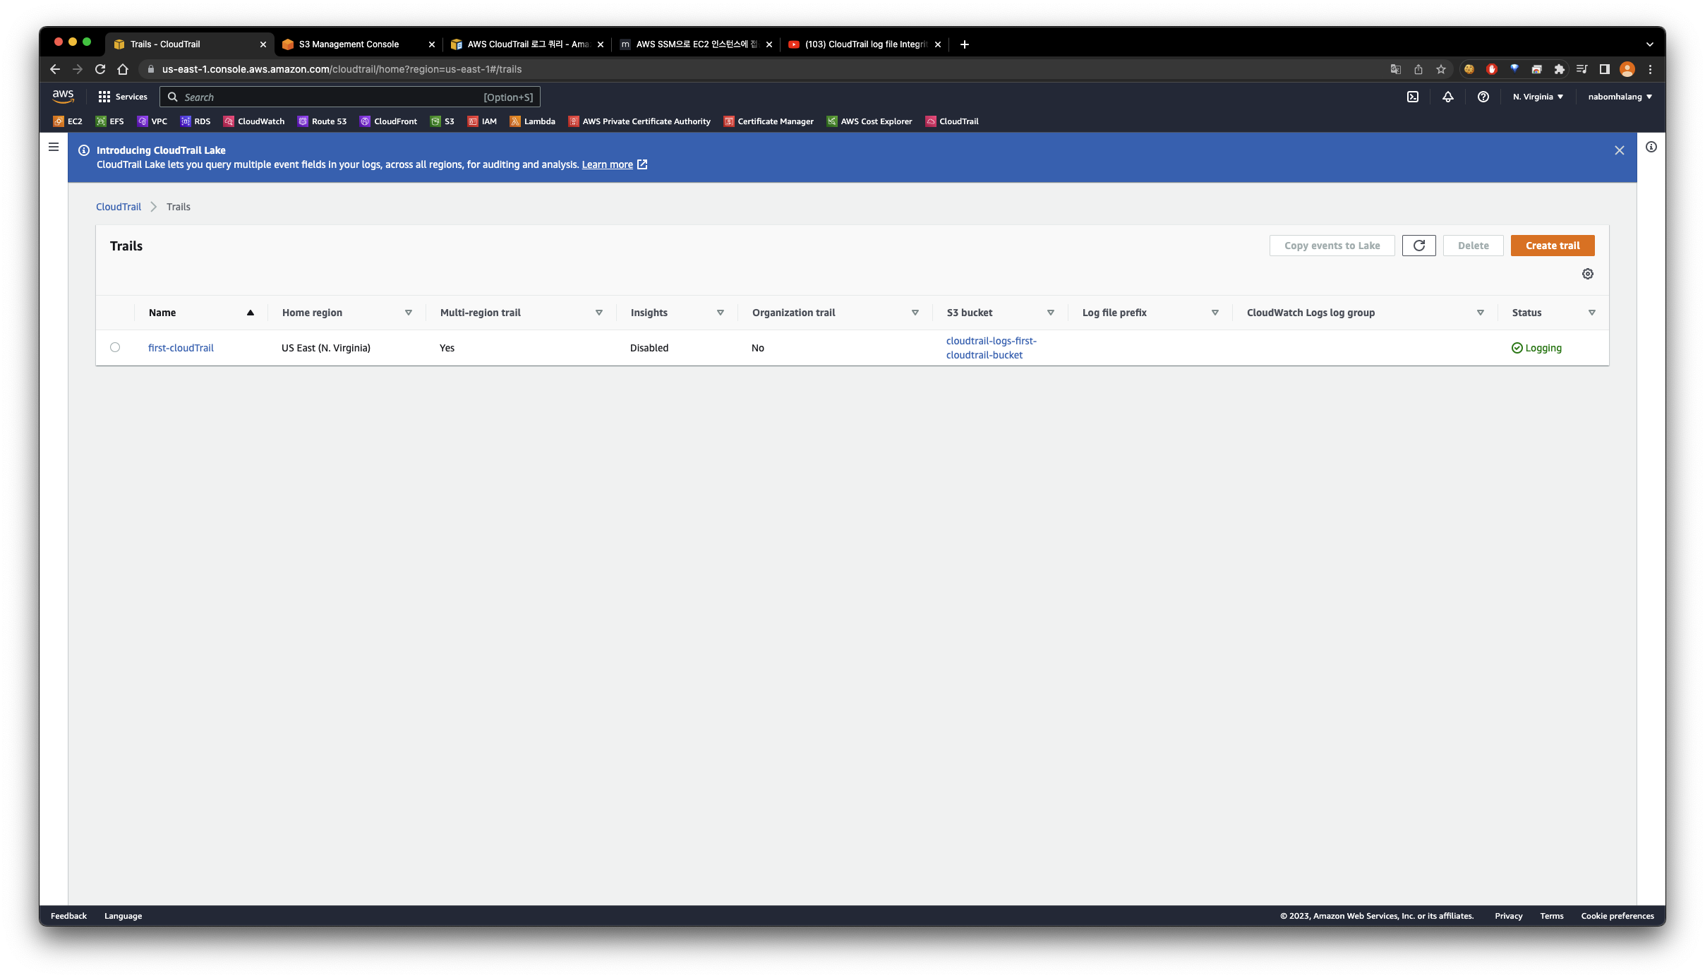Go to CloudWatch favorites shortcut
The width and height of the screenshot is (1705, 978).
click(254, 121)
